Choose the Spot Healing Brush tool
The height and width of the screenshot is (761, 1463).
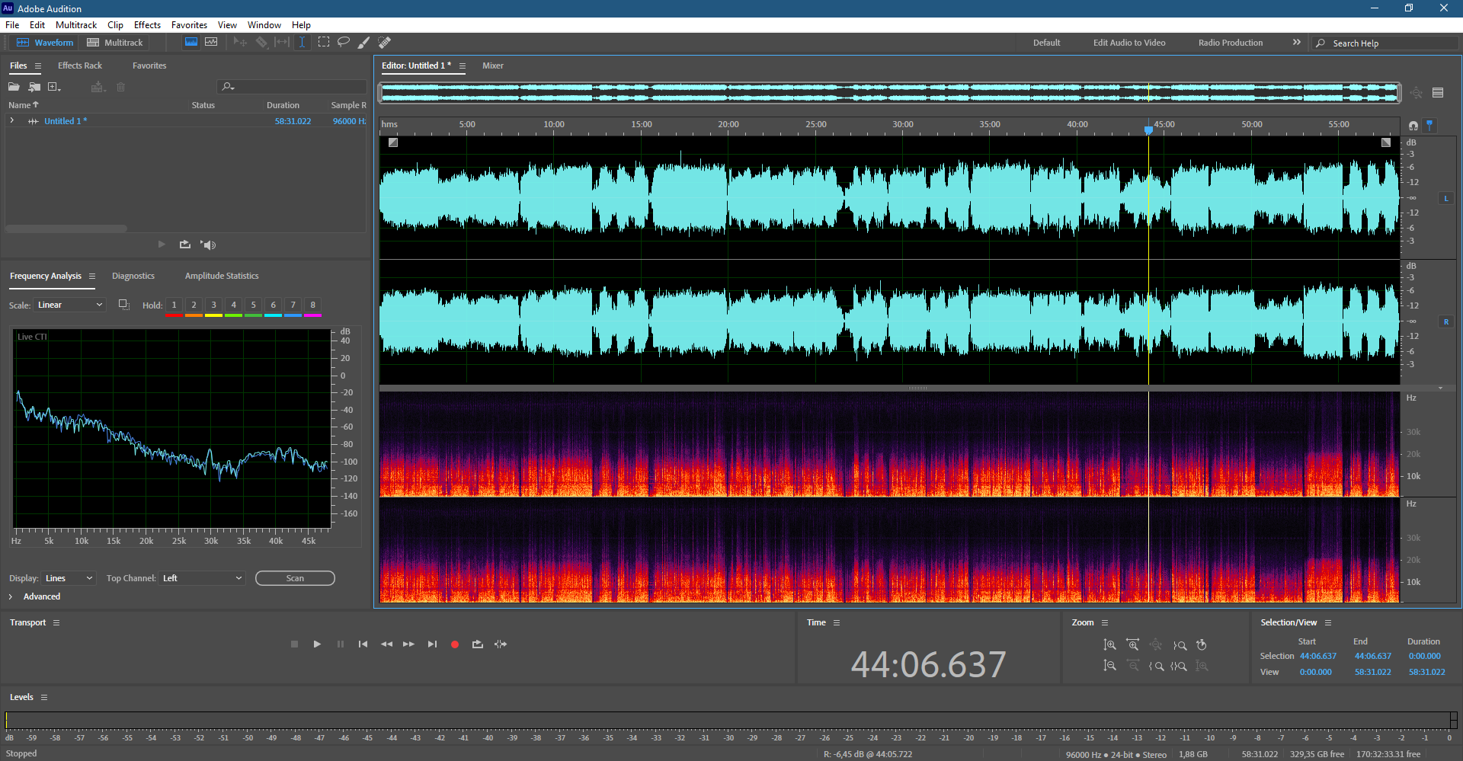[x=385, y=43]
